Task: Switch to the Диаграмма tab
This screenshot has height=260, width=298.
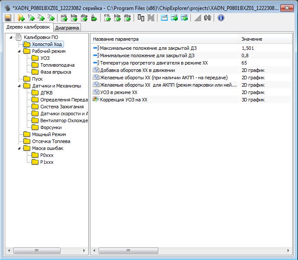Action: [67, 28]
